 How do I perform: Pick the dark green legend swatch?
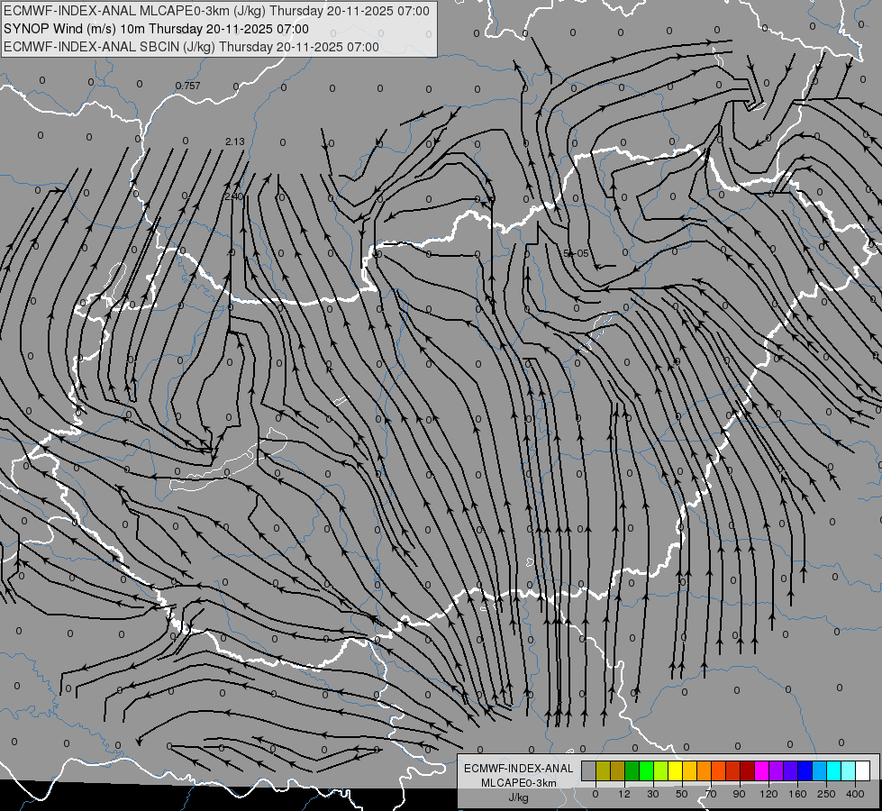pos(632,770)
